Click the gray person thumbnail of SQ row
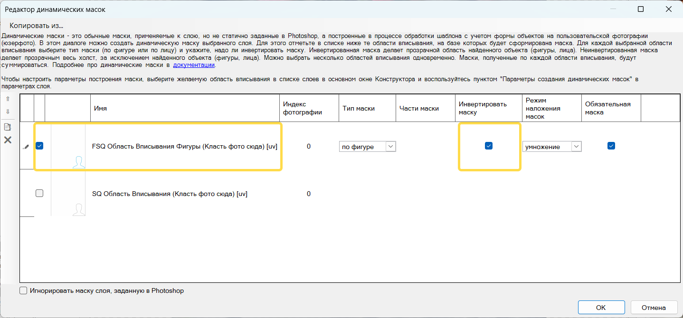The width and height of the screenshot is (683, 318). click(79, 209)
